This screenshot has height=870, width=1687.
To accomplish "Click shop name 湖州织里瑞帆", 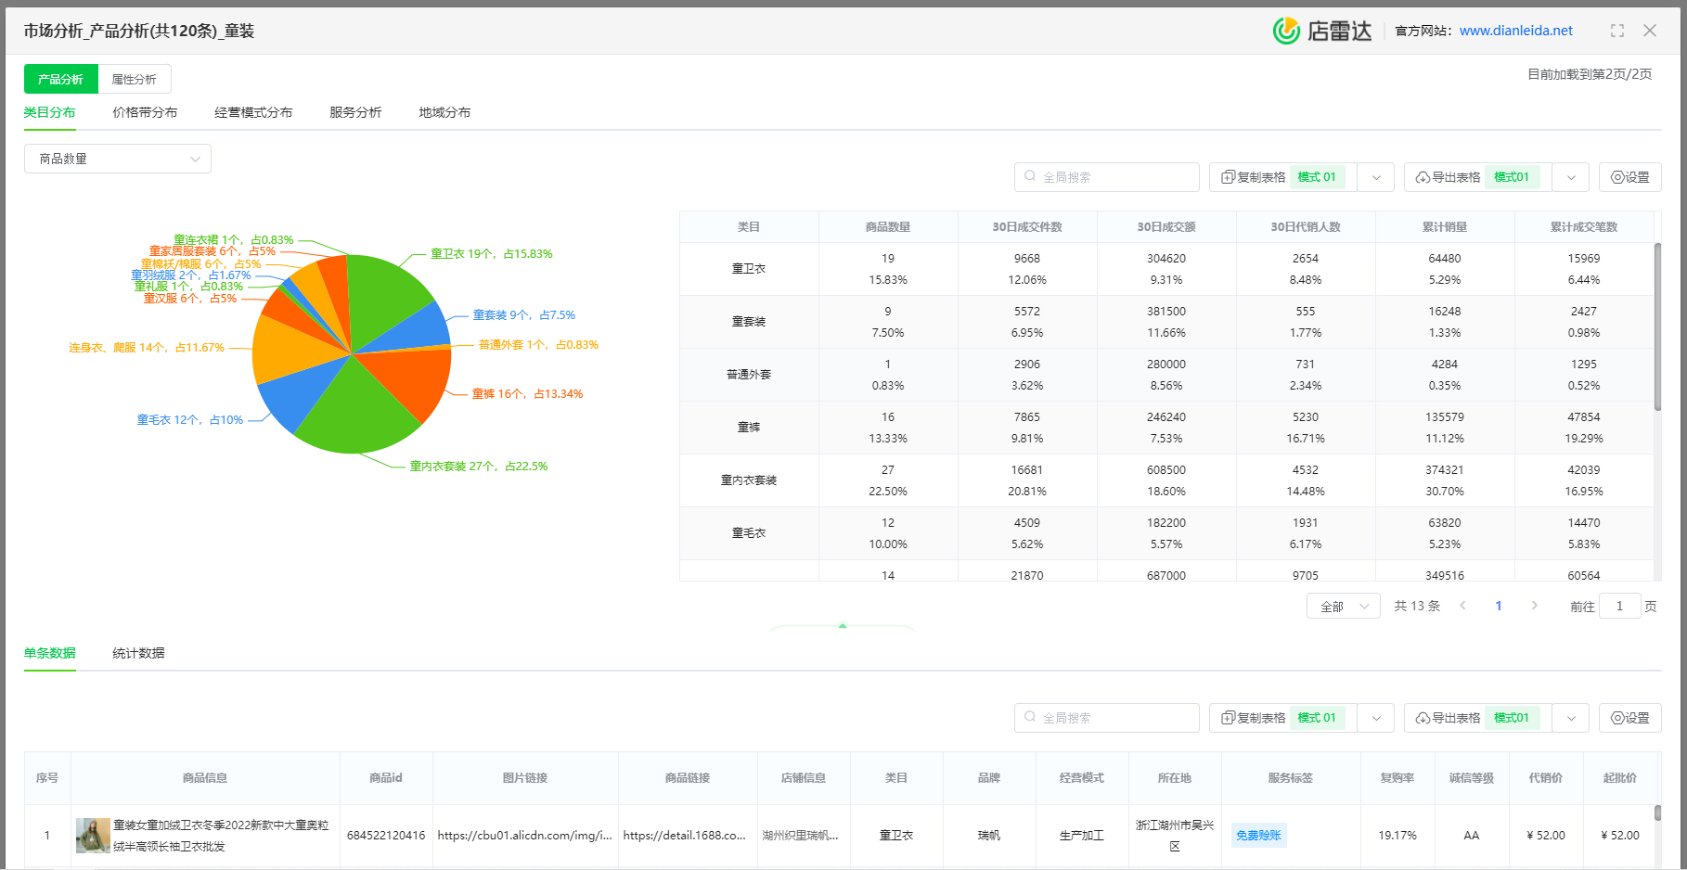I will click(x=801, y=836).
